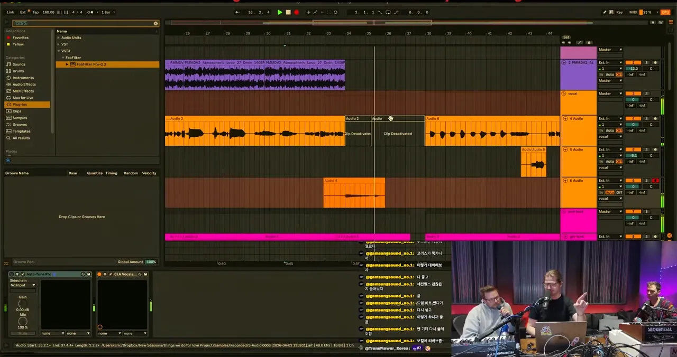Image resolution: width=677 pixels, height=357 pixels.
Task: Collapse the FabFilter folder
Action: click(63, 58)
